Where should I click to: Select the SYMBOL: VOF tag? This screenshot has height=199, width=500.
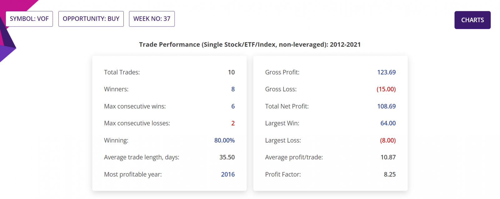[29, 19]
